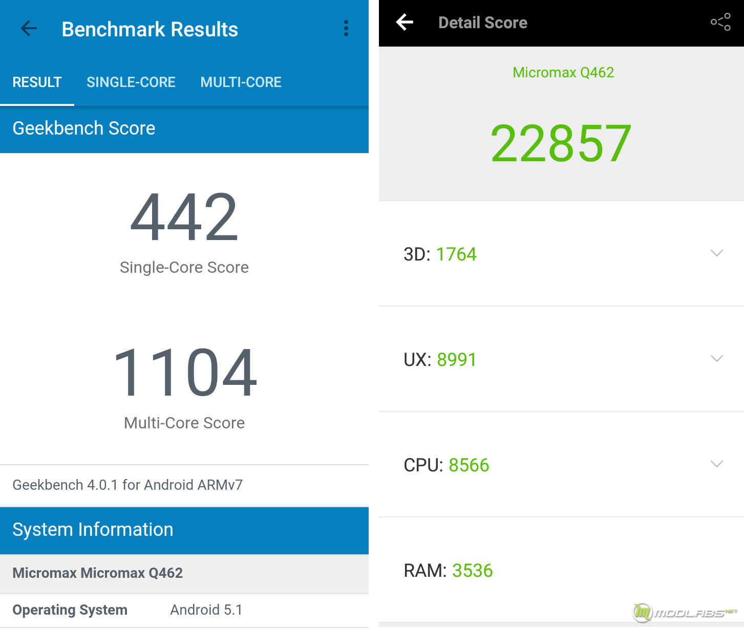Expand the UX score details
This screenshot has width=744, height=629.
coord(717,358)
